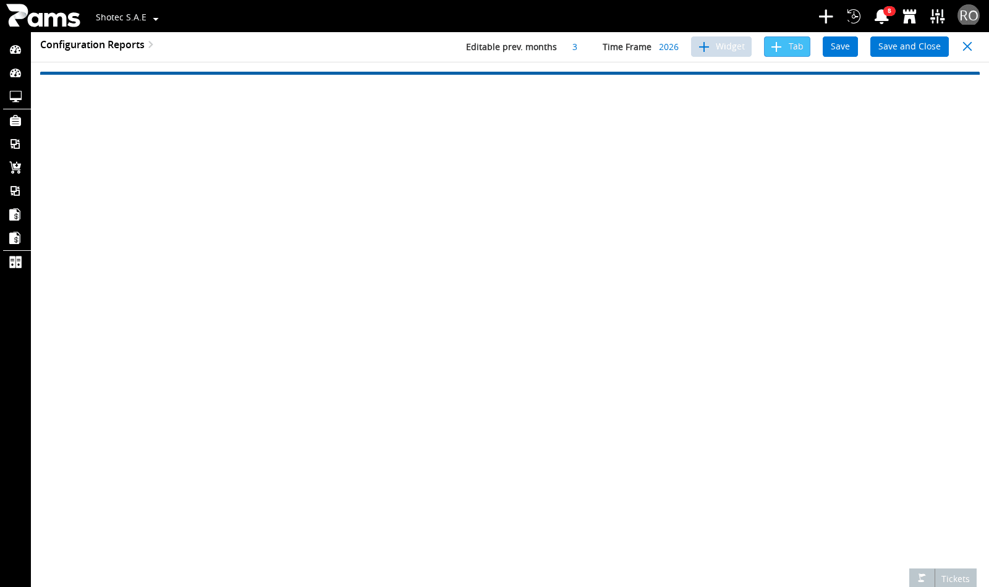989x587 pixels.
Task: Open the lower gauge dashboard sidebar icon
Action: coord(15,73)
